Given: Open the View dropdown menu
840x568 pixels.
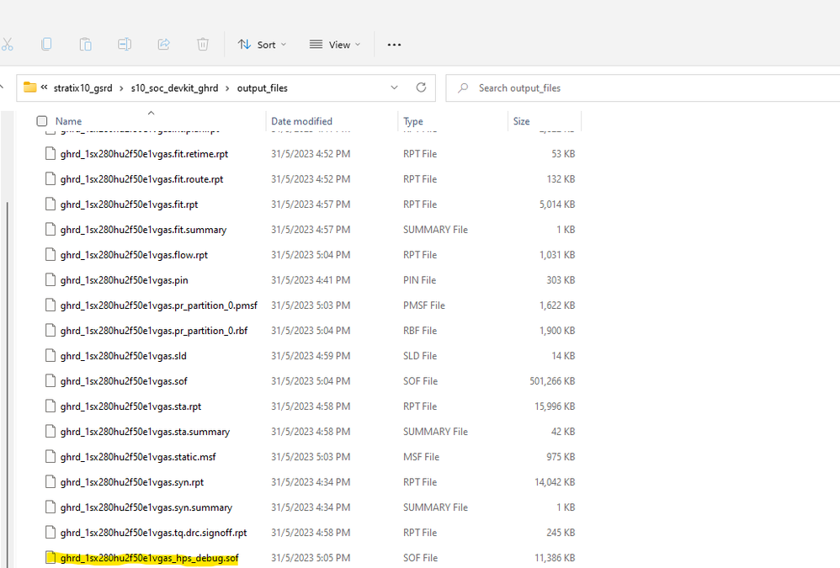Looking at the screenshot, I should (x=334, y=45).
